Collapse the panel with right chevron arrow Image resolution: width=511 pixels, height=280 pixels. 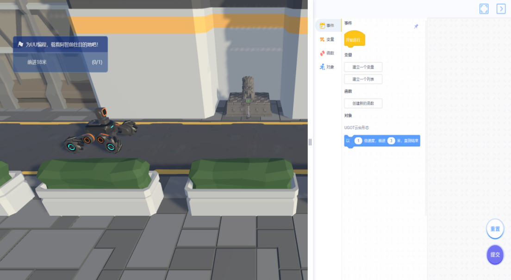501,9
